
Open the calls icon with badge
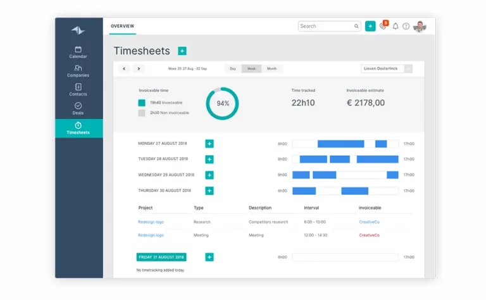pyautogui.click(x=383, y=27)
